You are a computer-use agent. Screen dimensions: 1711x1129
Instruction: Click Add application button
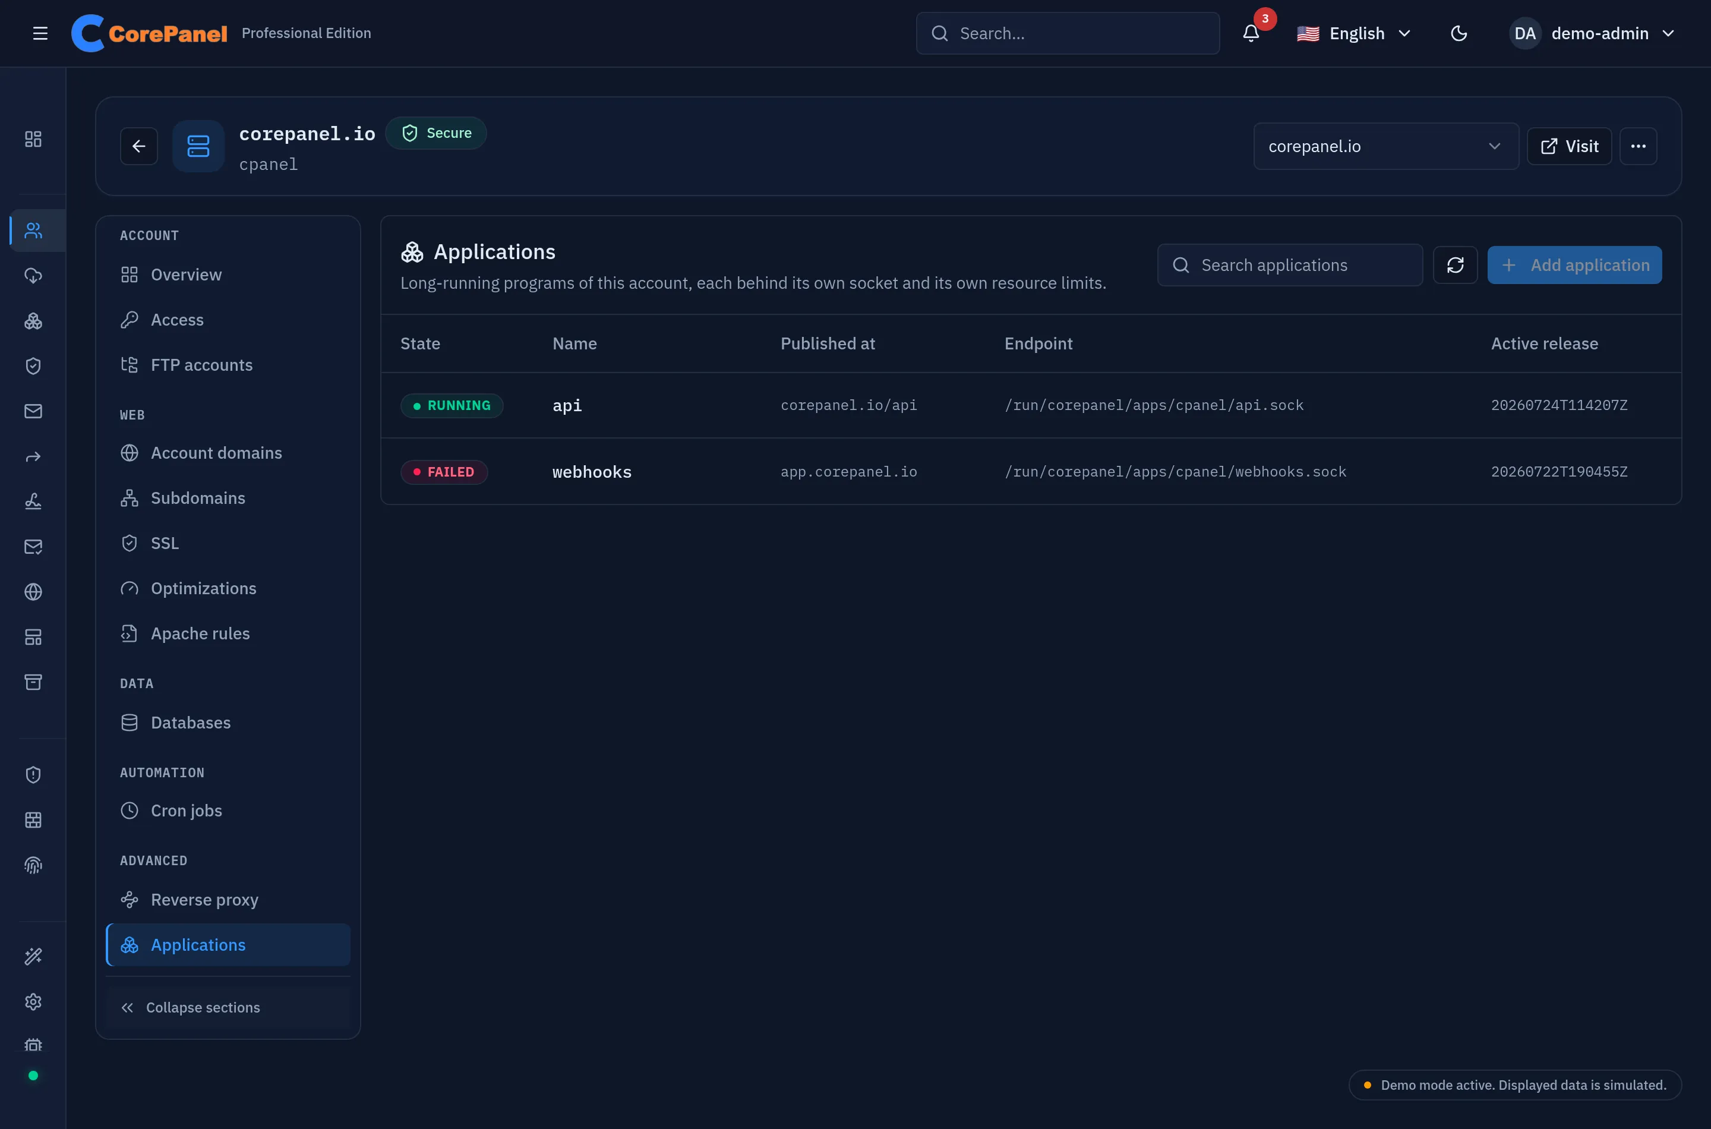(x=1574, y=265)
